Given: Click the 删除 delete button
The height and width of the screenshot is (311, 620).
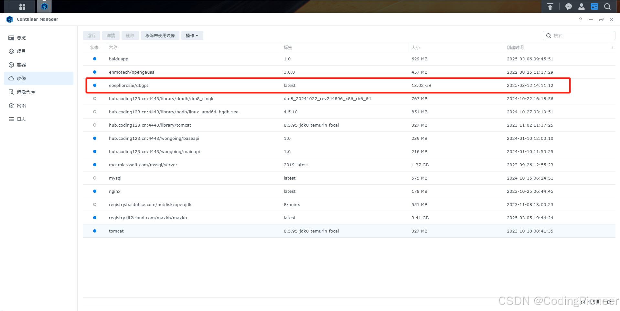Looking at the screenshot, I should click(x=130, y=36).
